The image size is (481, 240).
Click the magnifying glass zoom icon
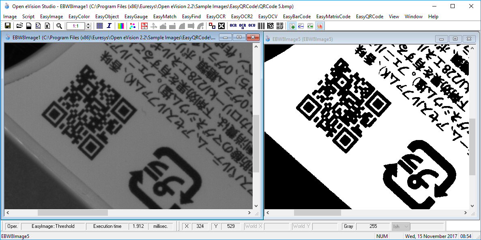click(59, 26)
